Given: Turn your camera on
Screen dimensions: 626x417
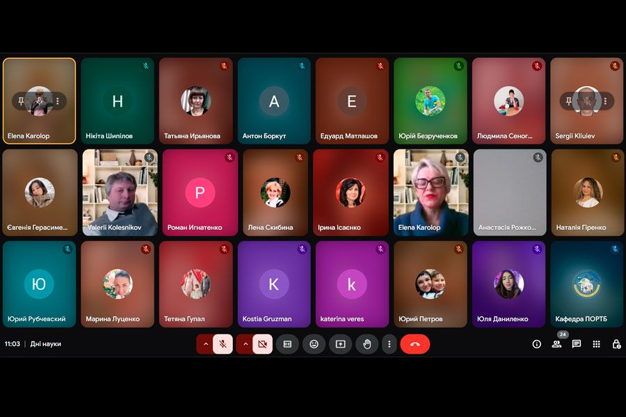Looking at the screenshot, I should point(262,344).
